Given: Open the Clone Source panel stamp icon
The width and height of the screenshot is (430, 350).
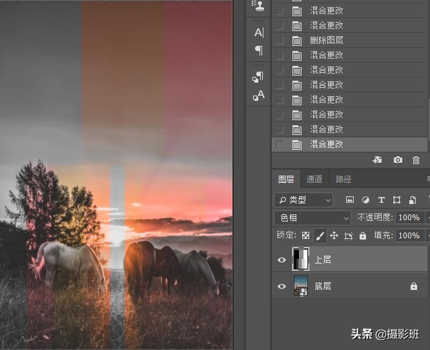Looking at the screenshot, I should 258,5.
